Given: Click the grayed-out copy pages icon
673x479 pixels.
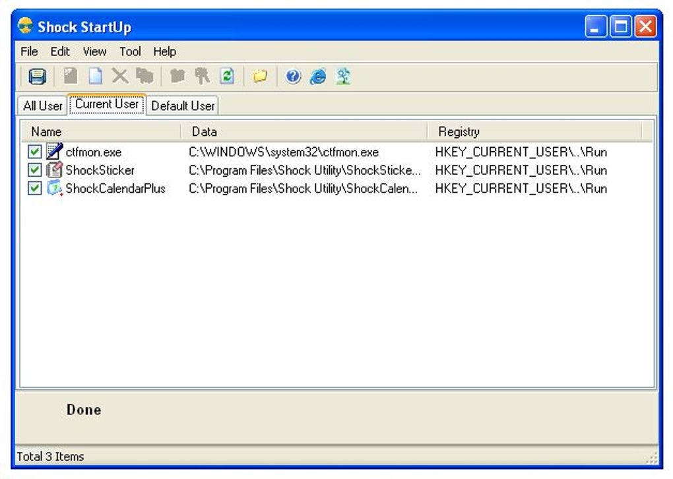Looking at the screenshot, I should pos(144,77).
